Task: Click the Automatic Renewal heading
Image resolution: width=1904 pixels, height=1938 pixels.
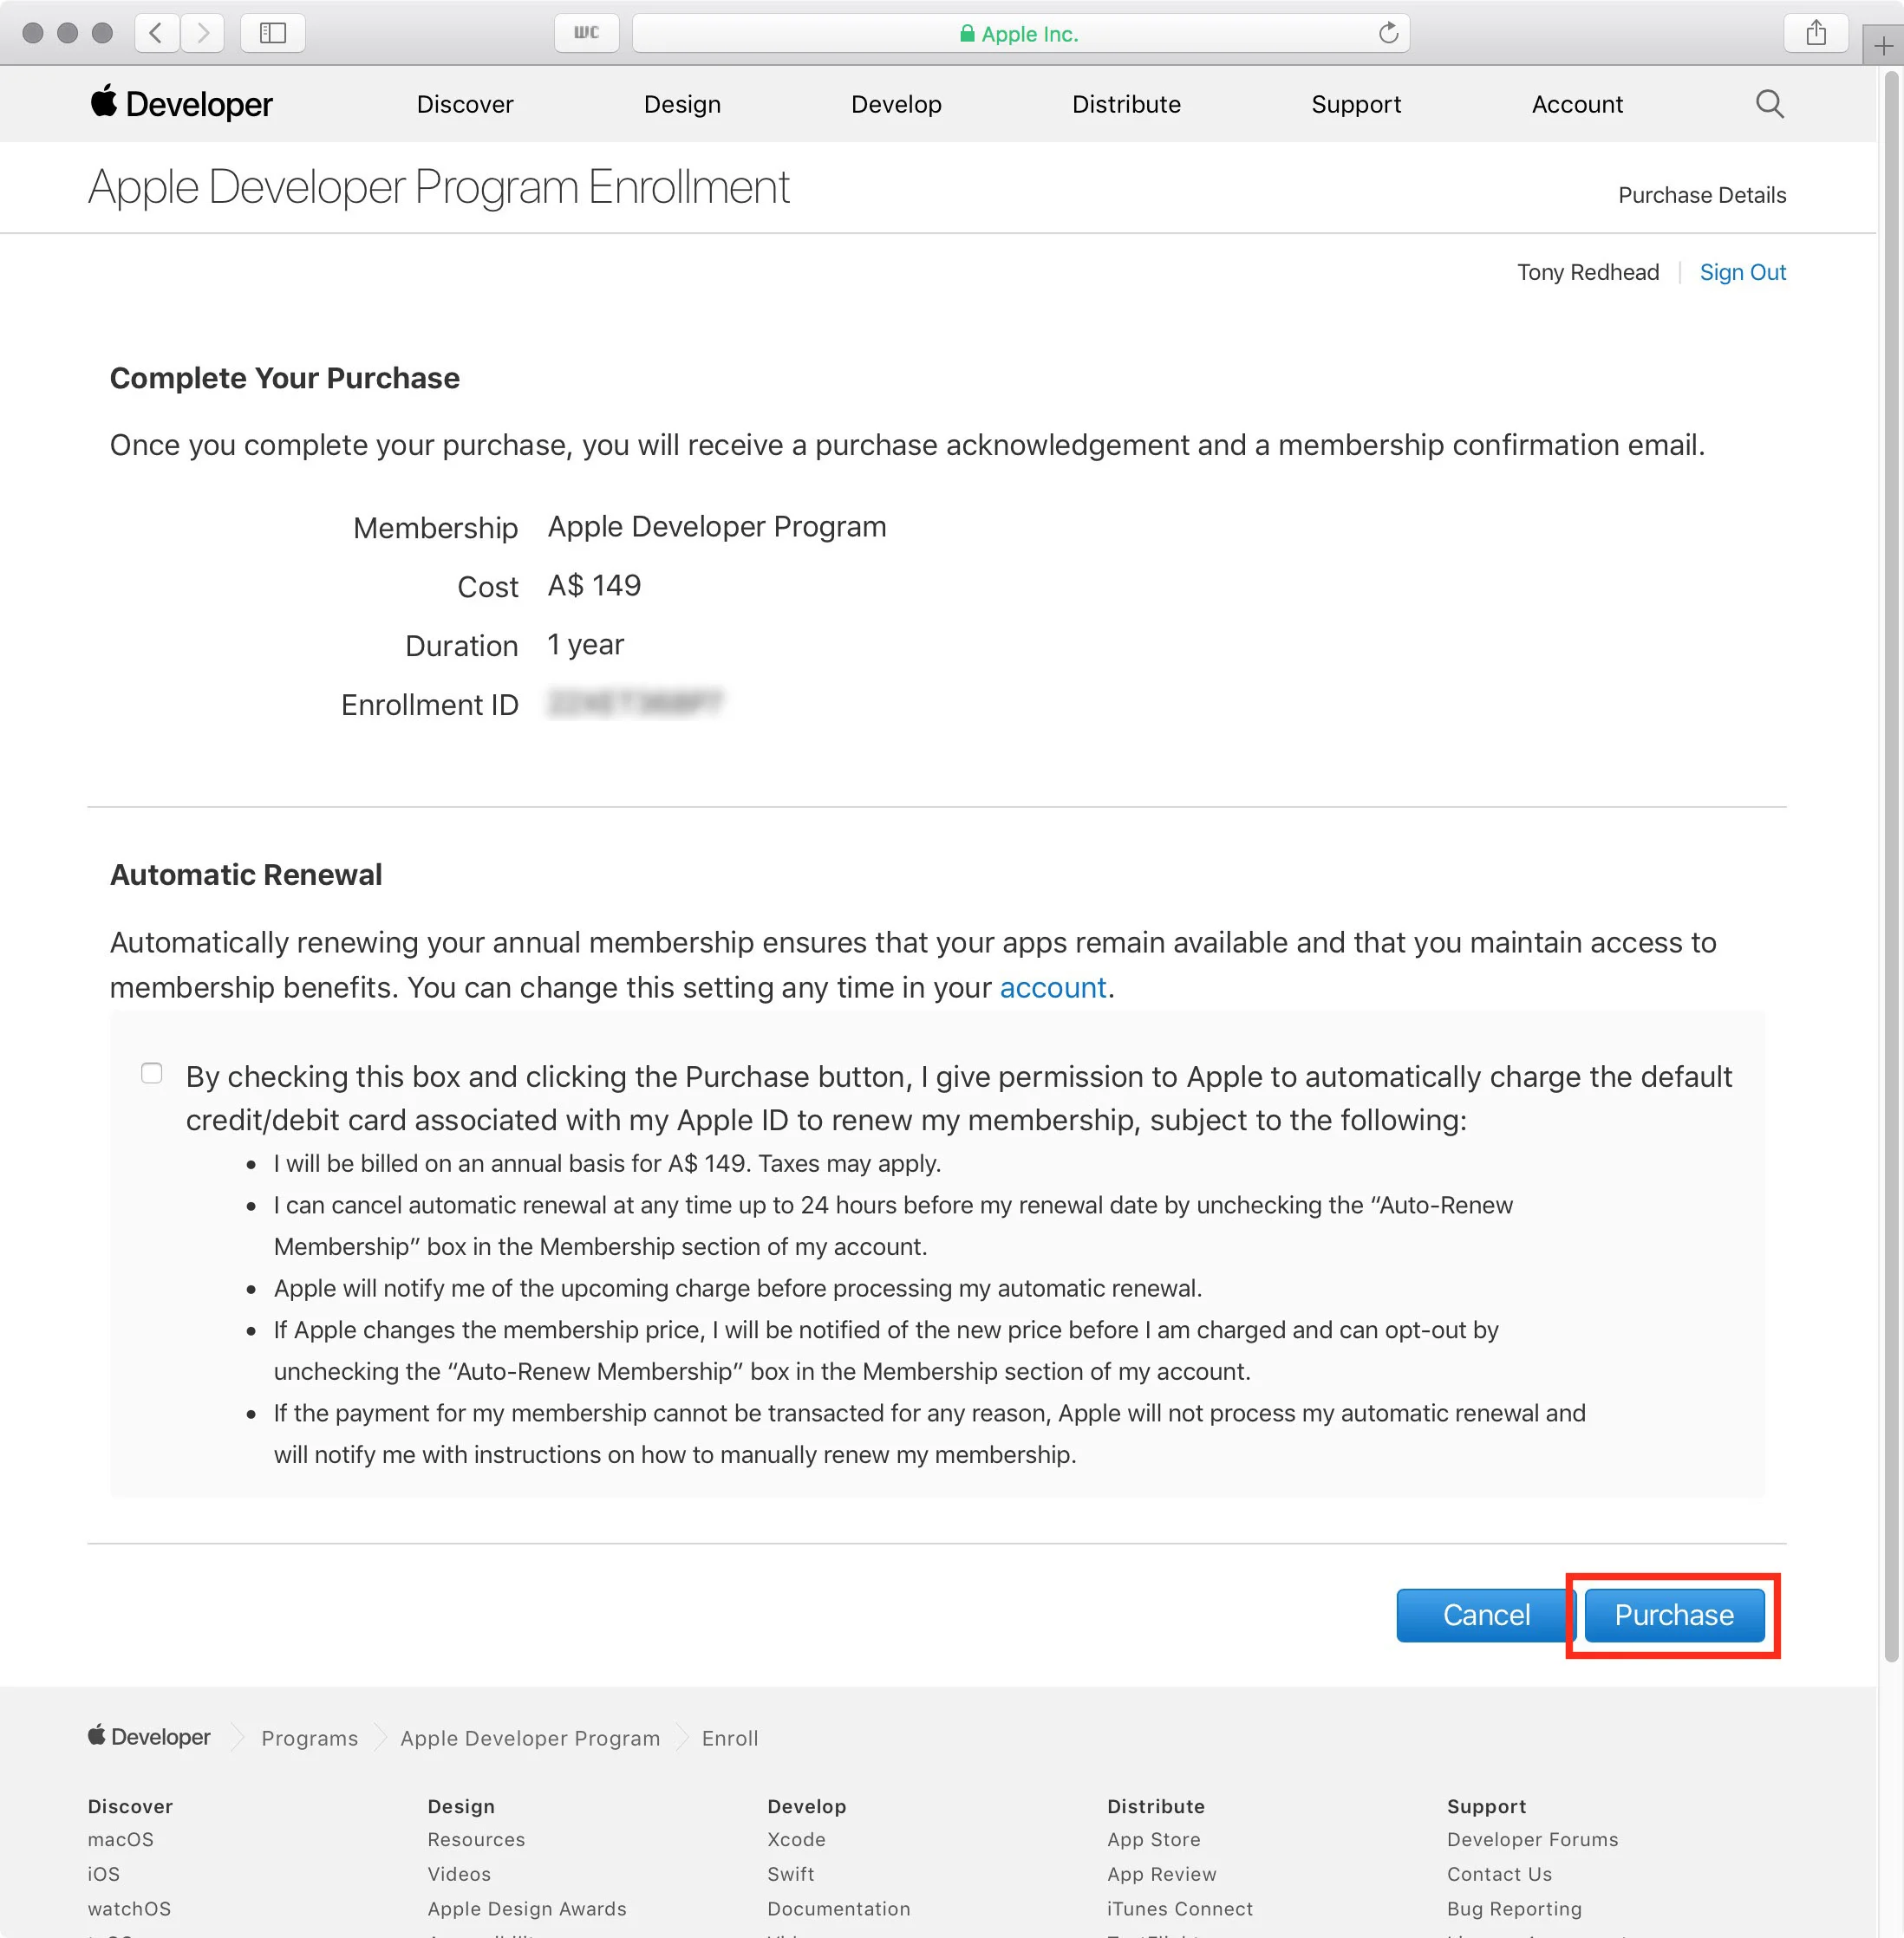Action: [x=246, y=875]
